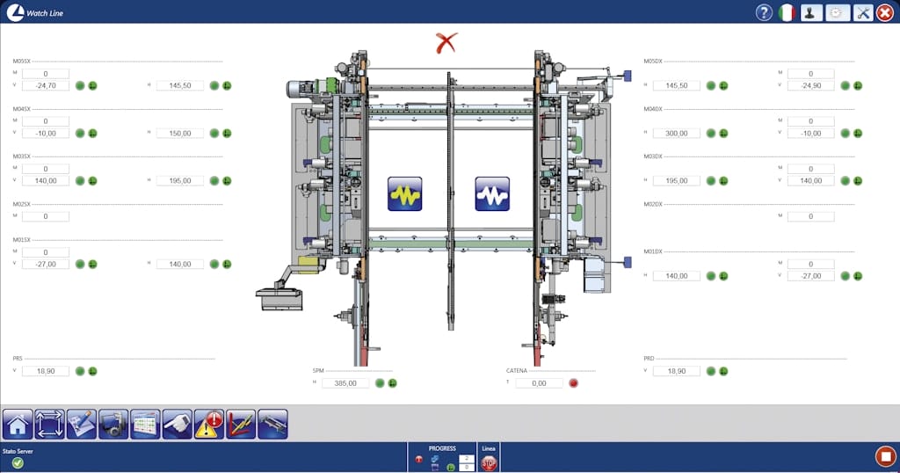Screen dimensions: 900x473
Task: Open the user login stamp icon
Action: (812, 13)
